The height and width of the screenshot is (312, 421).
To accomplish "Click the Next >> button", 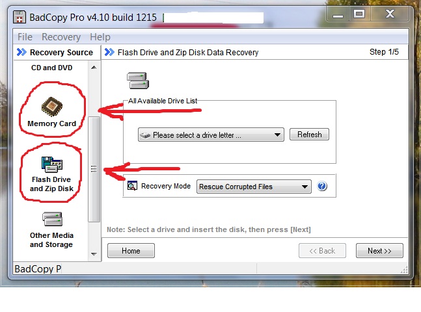I will tap(379, 251).
